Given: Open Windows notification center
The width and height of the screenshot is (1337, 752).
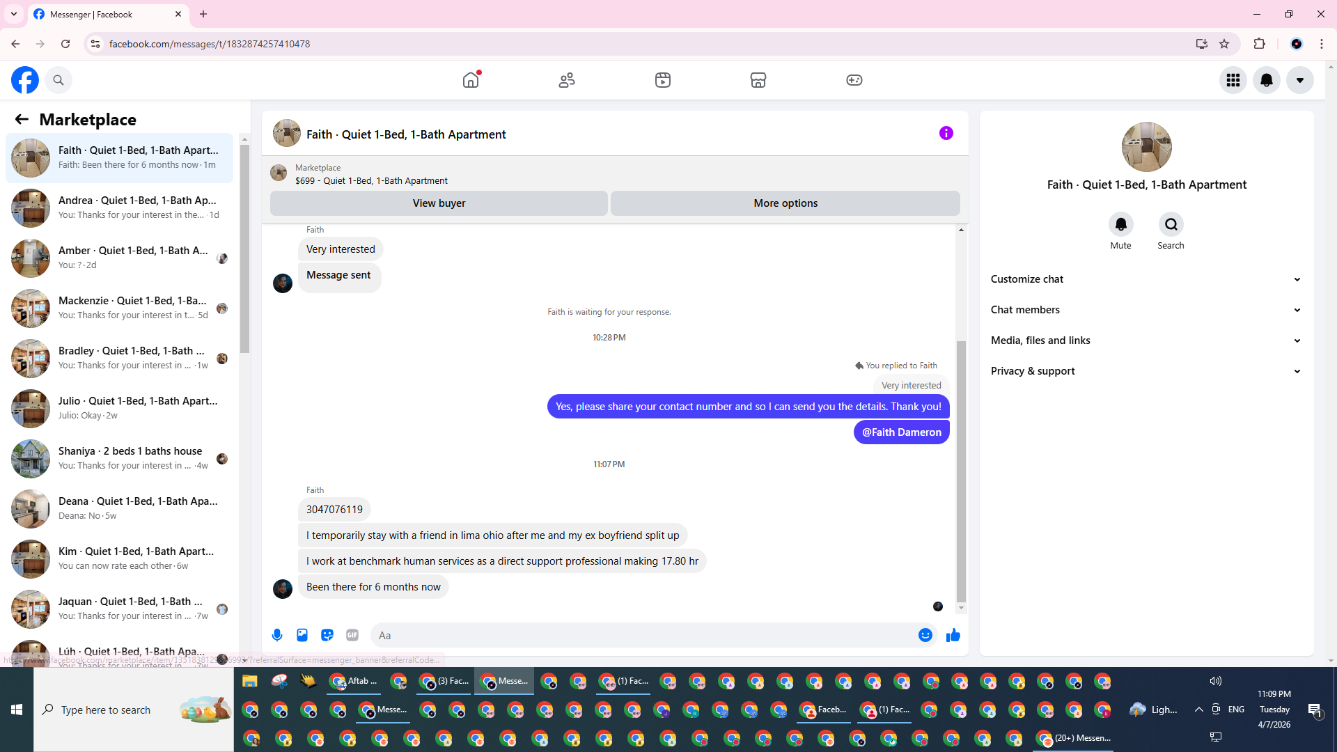Looking at the screenshot, I should (x=1315, y=710).
